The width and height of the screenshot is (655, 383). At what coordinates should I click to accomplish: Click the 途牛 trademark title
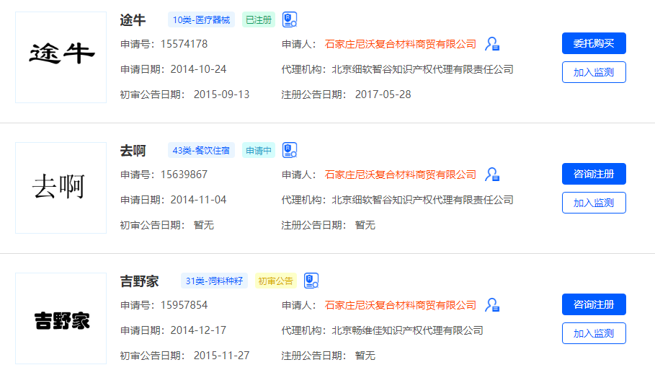[133, 19]
